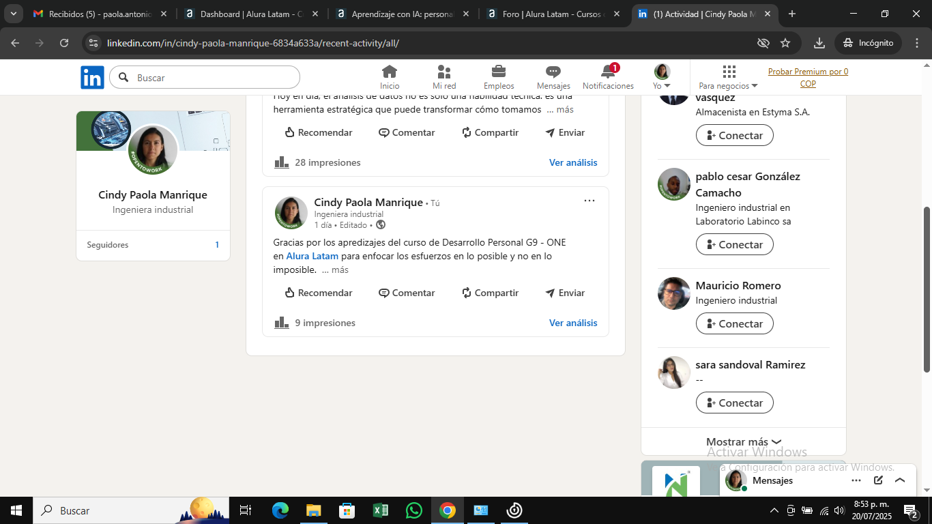The width and height of the screenshot is (932, 524).
Task: Switch to the Gmail Recibidos tab
Action: [100, 14]
